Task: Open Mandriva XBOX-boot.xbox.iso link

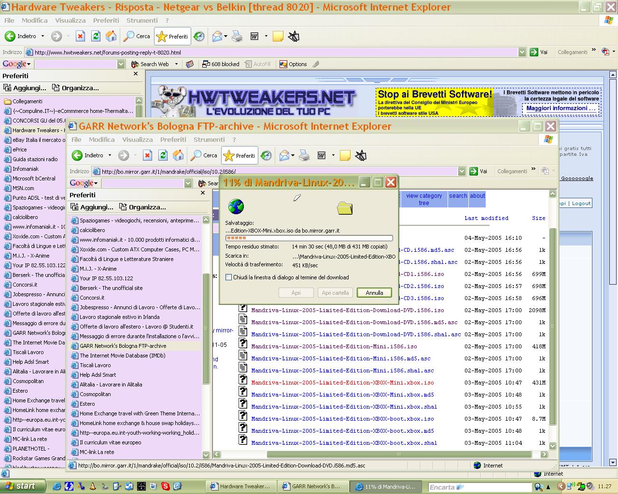Action: tap(342, 419)
